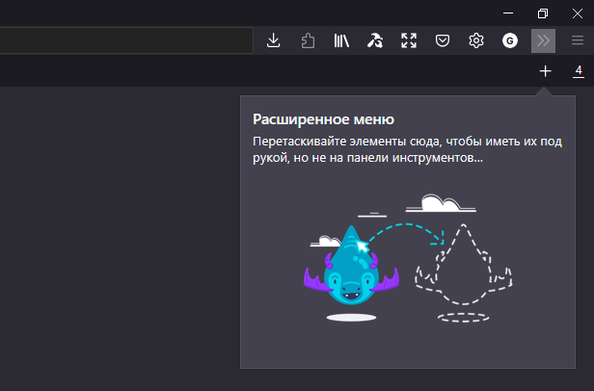Close the browser window
Screen dimensions: 594x391
coord(577,13)
